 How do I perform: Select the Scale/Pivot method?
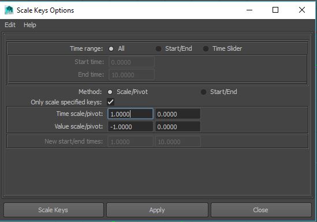point(110,92)
